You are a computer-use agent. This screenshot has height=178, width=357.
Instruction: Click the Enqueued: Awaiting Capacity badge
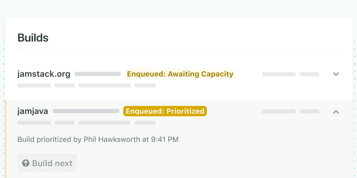180,74
